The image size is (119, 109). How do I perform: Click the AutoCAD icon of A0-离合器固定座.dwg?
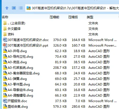5,73
